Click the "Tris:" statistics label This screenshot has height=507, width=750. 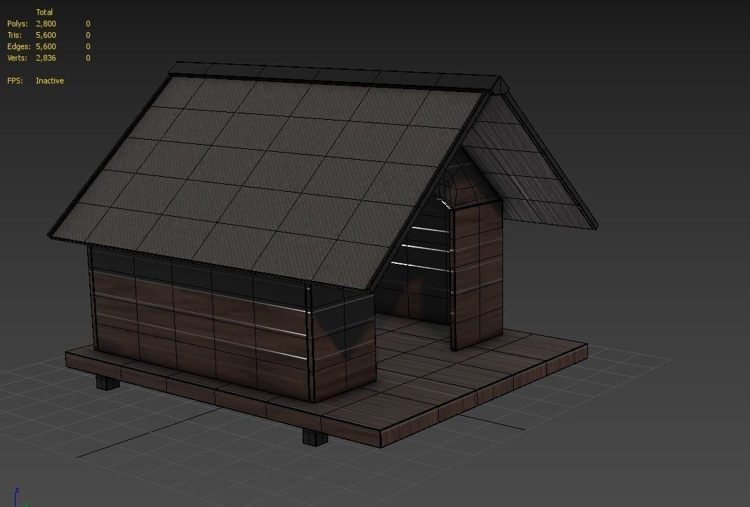point(14,35)
